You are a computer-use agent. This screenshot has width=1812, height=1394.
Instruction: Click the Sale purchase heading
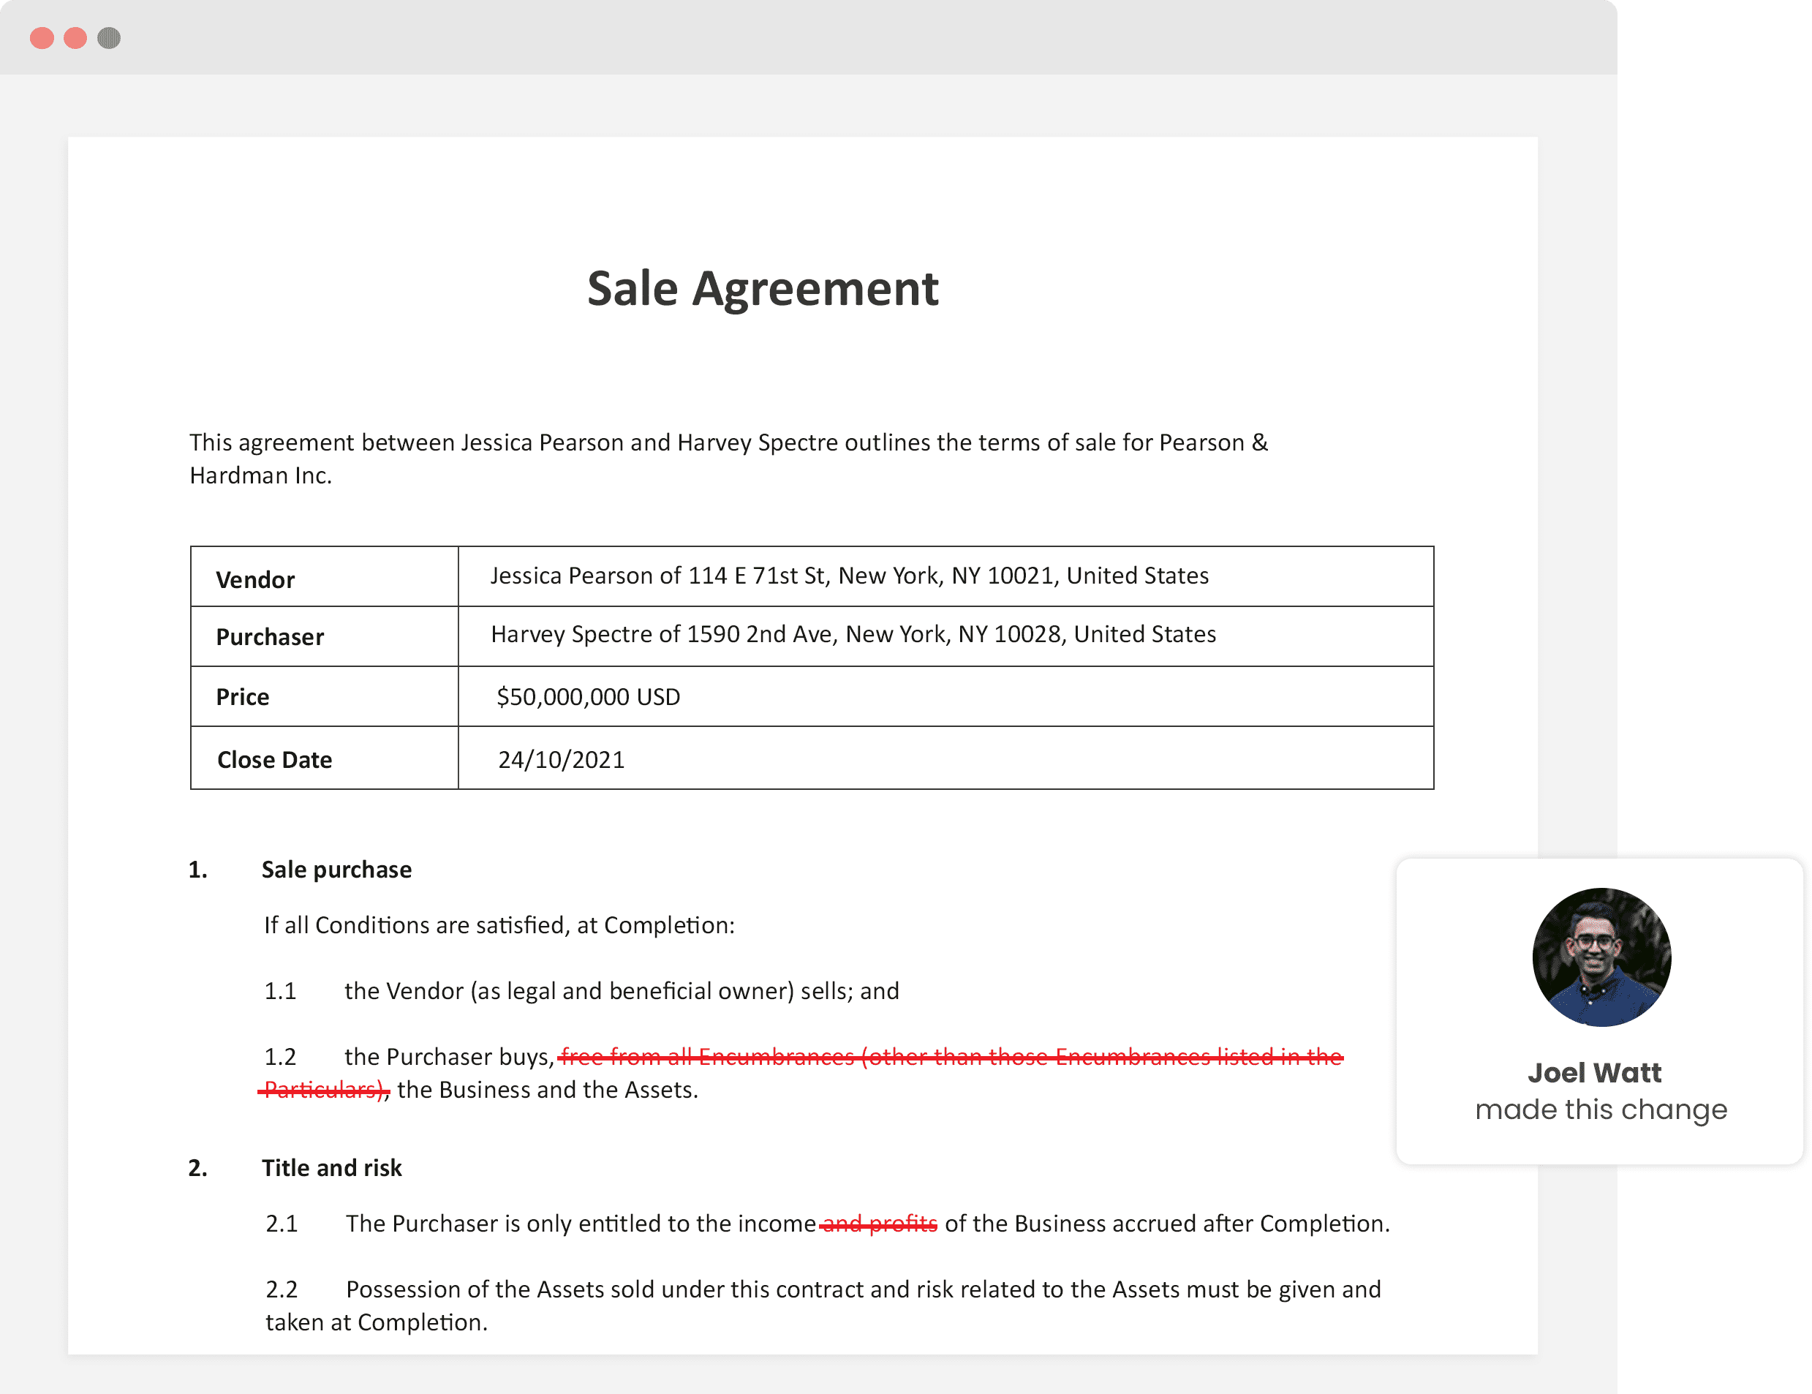click(x=336, y=870)
